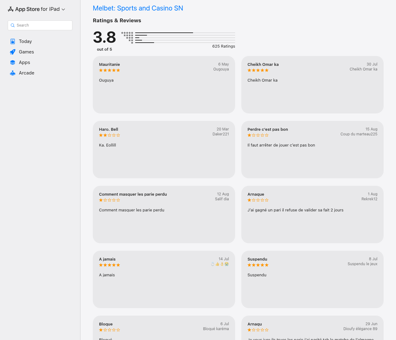Click reviewer name Daker221

(x=221, y=134)
